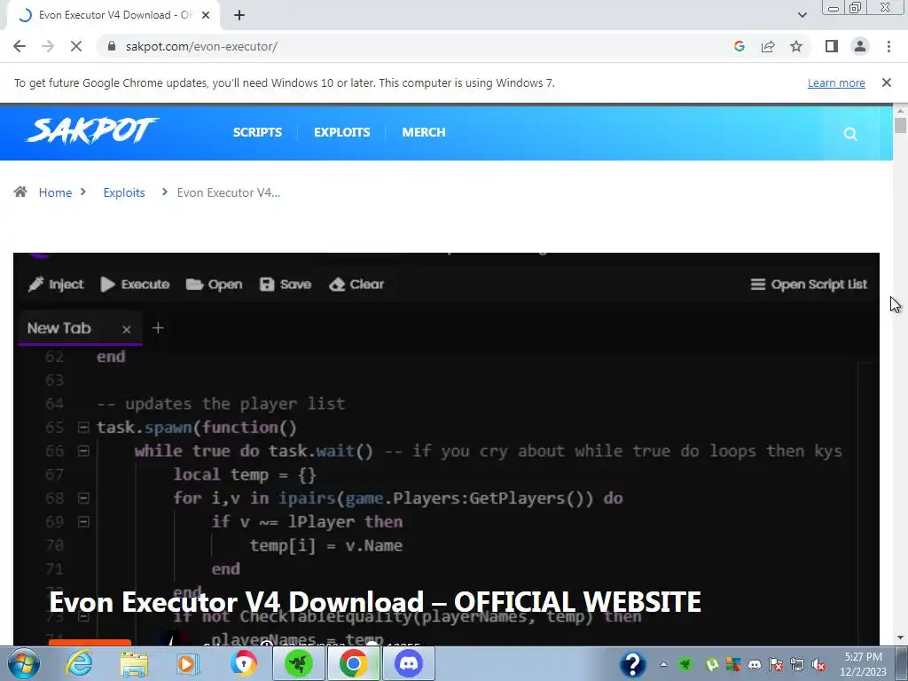The height and width of the screenshot is (681, 908).
Task: Click the address bar URL
Action: coord(201,46)
